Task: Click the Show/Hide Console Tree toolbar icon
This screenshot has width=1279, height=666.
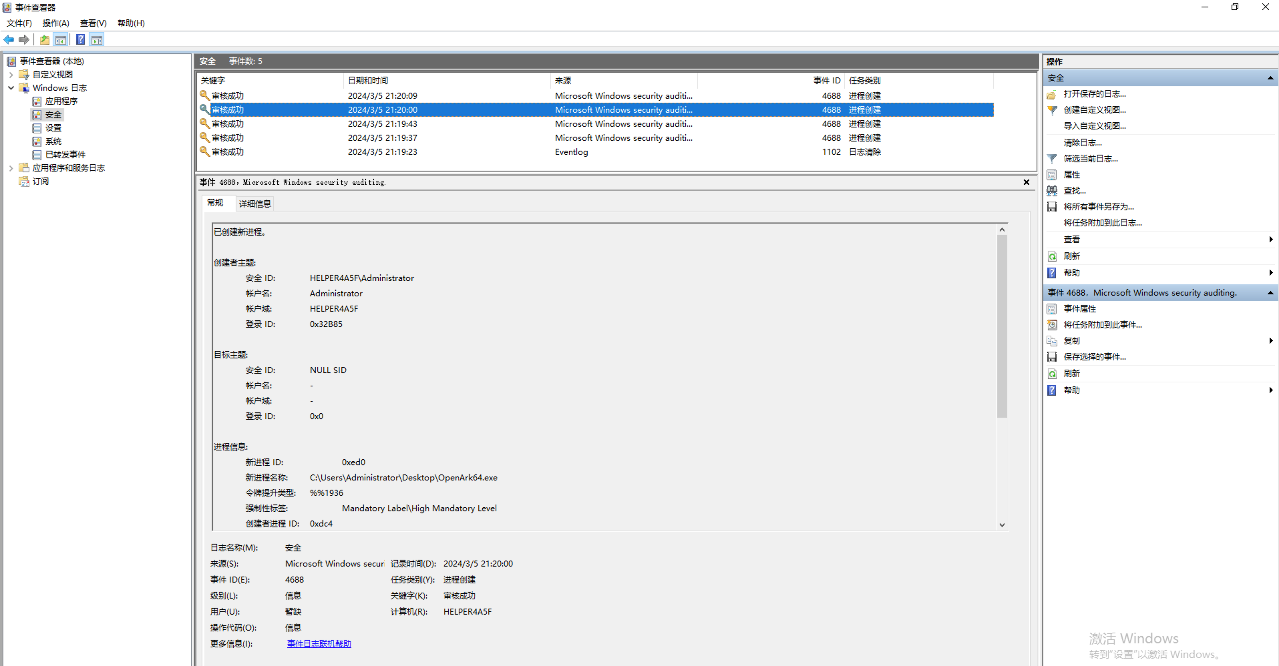Action: click(60, 40)
